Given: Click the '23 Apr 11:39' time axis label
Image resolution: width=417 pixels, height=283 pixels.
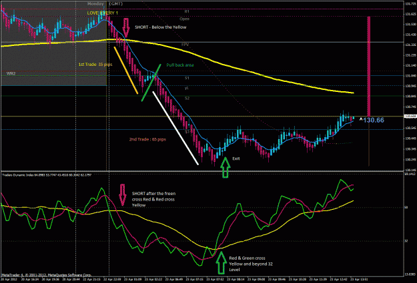Looking at the screenshot, I should 318,280.
